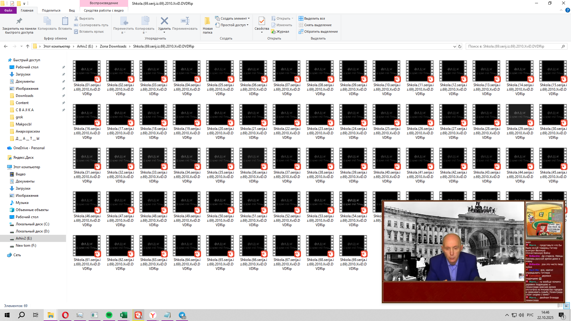Open the Поделиться ribbon tab

51,10
